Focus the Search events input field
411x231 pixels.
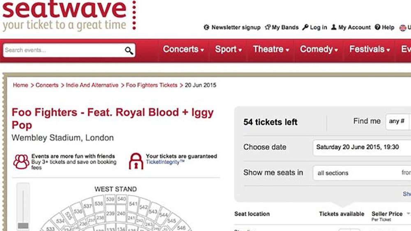tap(63, 50)
